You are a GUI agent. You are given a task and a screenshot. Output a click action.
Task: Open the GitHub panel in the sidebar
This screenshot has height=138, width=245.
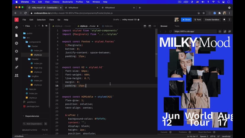coord(17,59)
